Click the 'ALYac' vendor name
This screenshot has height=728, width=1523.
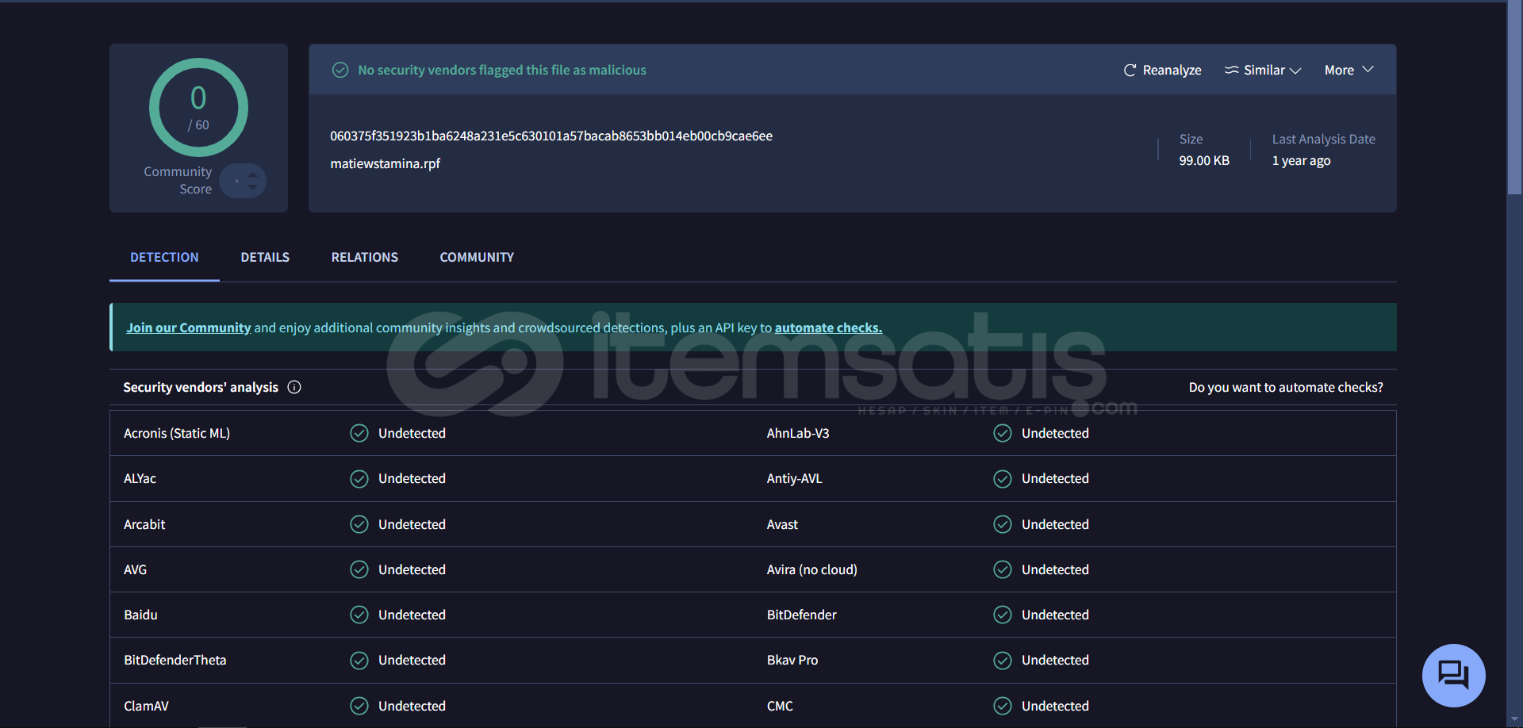[140, 479]
